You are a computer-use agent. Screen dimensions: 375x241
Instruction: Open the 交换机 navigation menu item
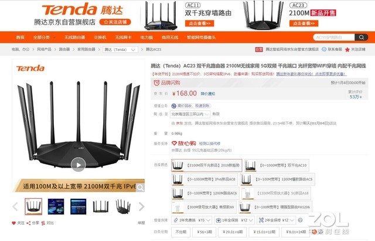100,38
